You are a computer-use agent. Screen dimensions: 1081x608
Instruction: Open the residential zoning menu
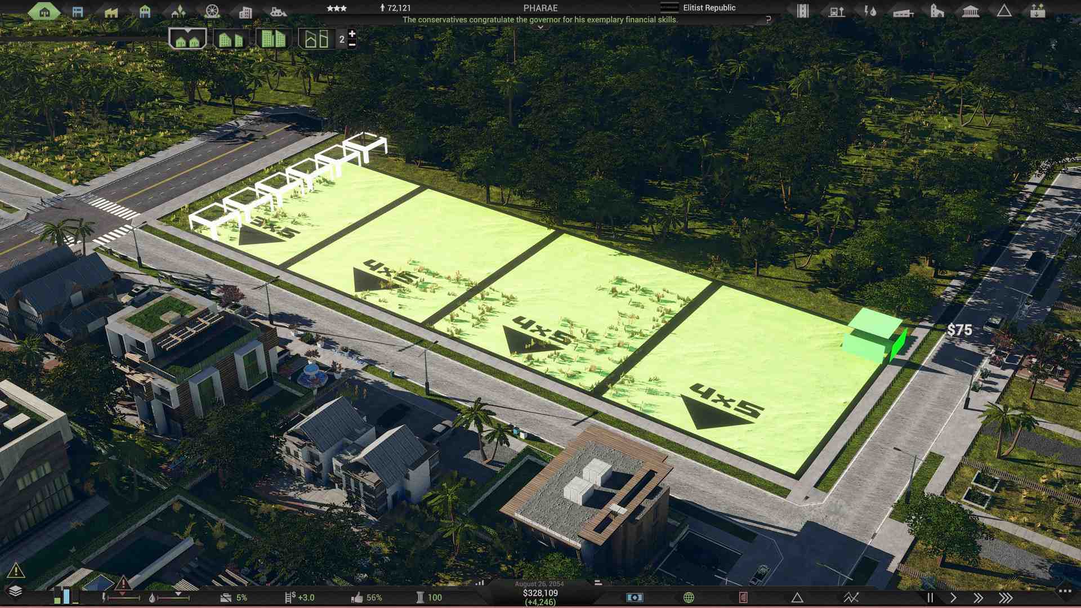[x=44, y=10]
